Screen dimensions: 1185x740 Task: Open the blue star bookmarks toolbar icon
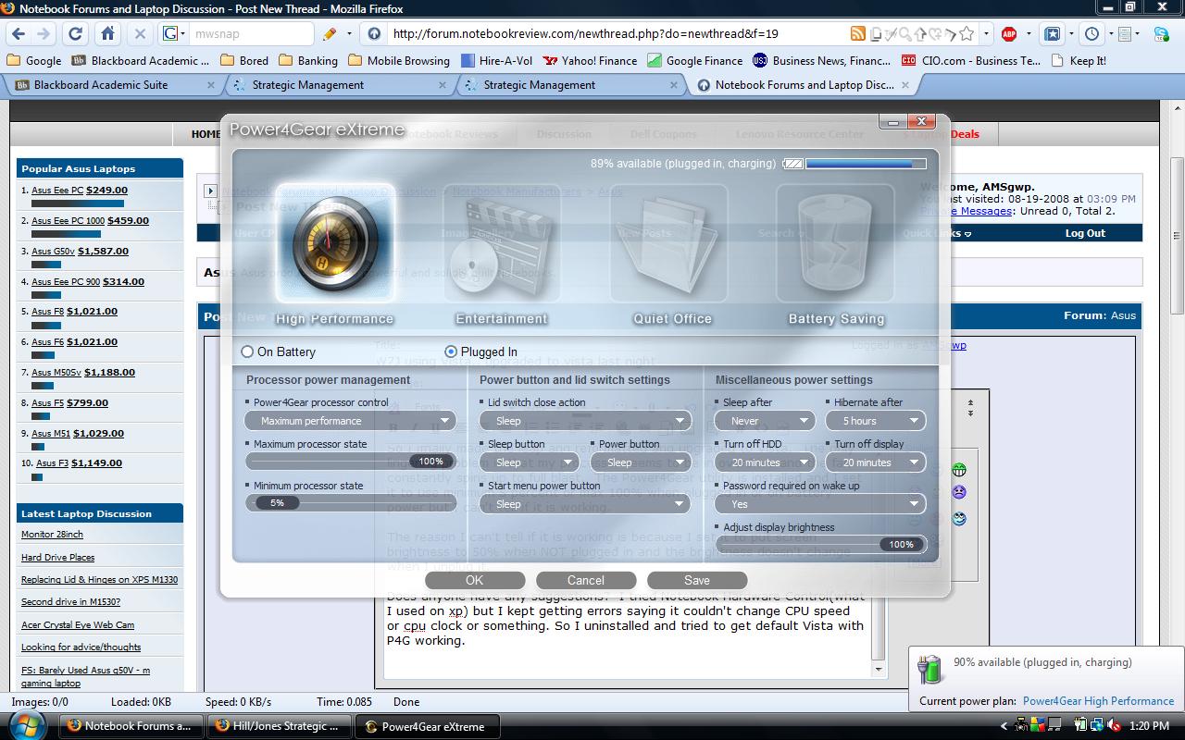click(x=1052, y=33)
